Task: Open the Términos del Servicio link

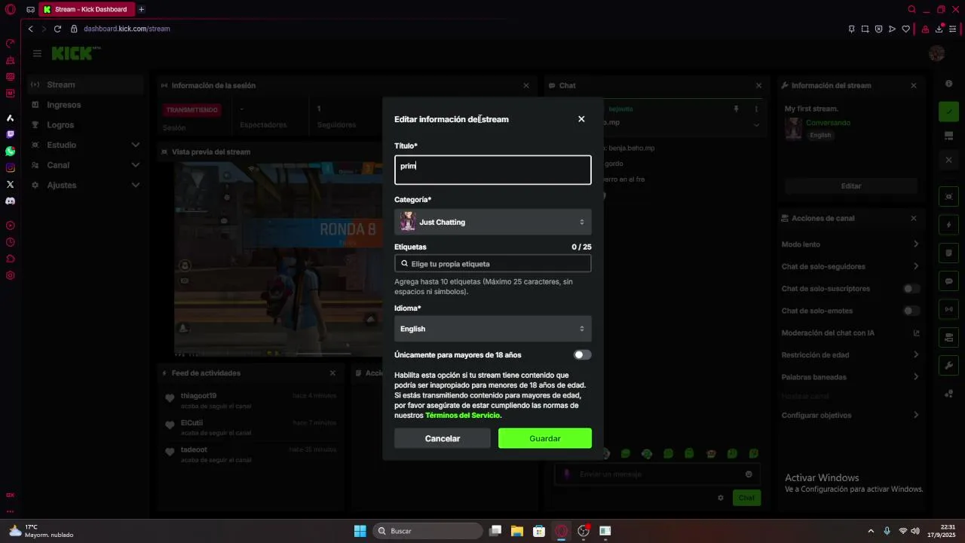Action: (462, 416)
